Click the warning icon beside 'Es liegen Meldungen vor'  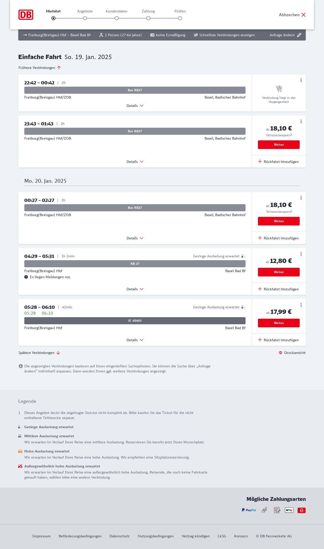26,277
